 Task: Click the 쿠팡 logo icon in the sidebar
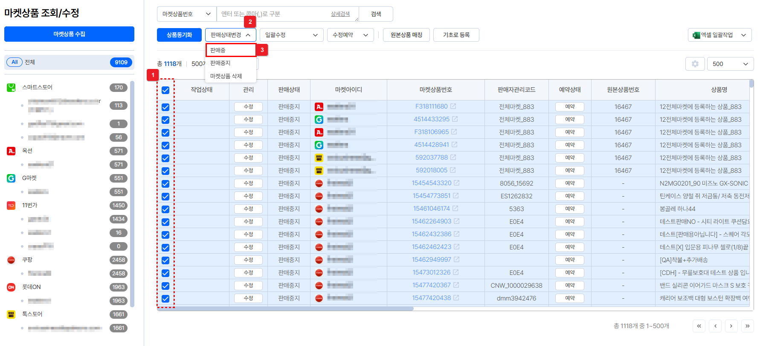pos(11,260)
